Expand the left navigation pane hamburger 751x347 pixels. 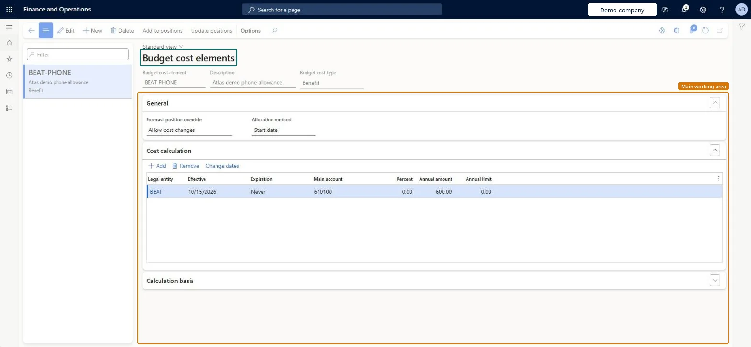[x=9, y=27]
